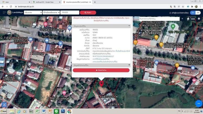Open the province dropdown showing เชียงราย
This screenshot has width=203, height=114.
point(32,12)
